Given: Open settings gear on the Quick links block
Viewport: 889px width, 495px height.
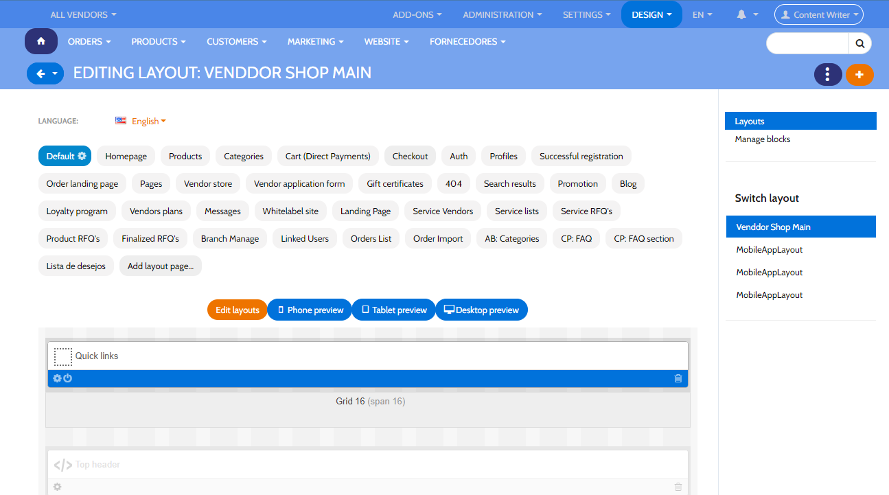Looking at the screenshot, I should point(58,378).
